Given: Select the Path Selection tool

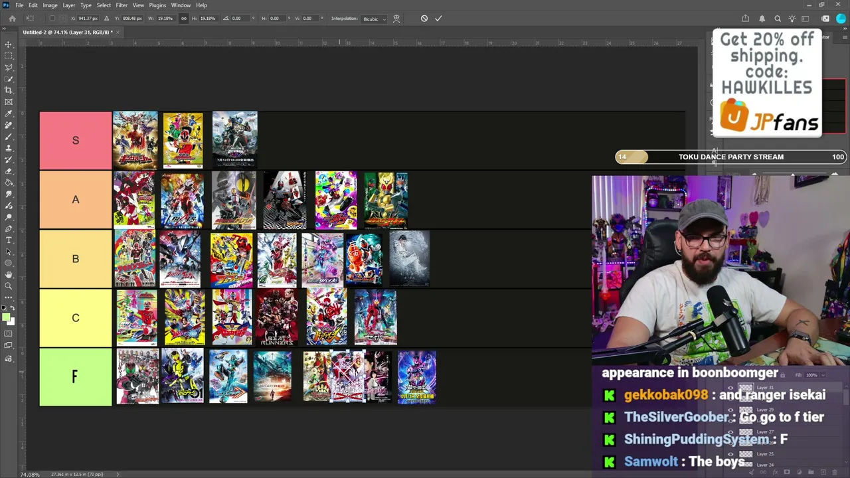Looking at the screenshot, I should [x=9, y=252].
